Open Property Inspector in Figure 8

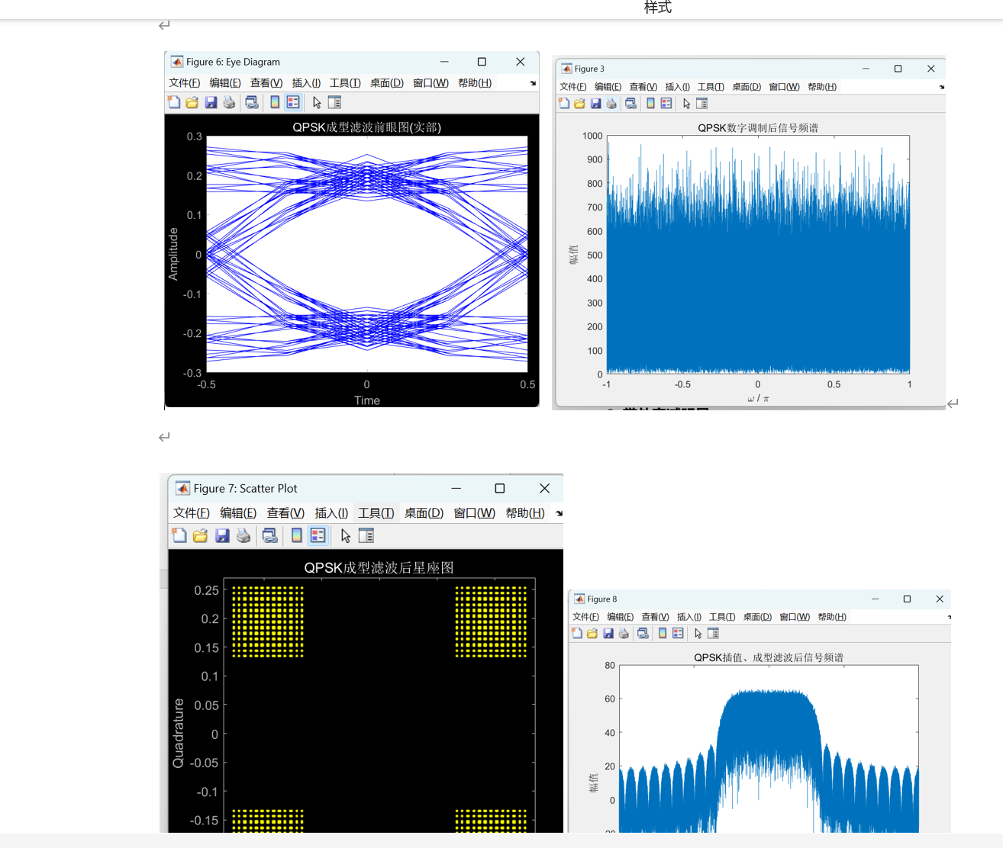coord(714,634)
